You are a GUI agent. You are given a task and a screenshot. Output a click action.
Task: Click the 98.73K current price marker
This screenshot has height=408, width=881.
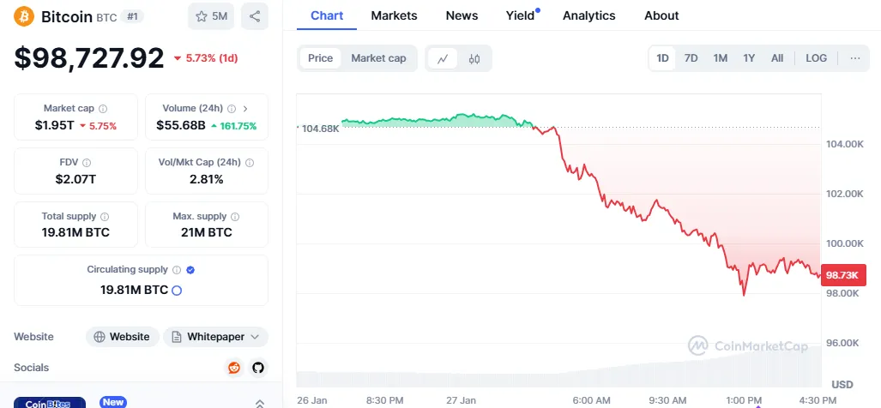point(844,275)
